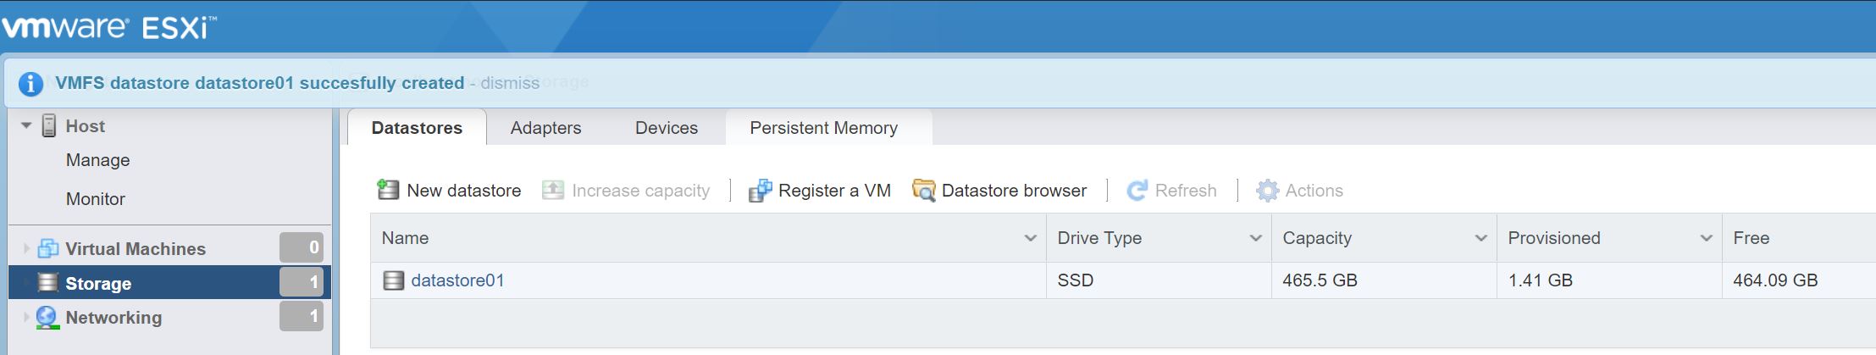Screen dimensions: 1876x355
Task: Click the Increase capacity icon
Action: click(553, 190)
